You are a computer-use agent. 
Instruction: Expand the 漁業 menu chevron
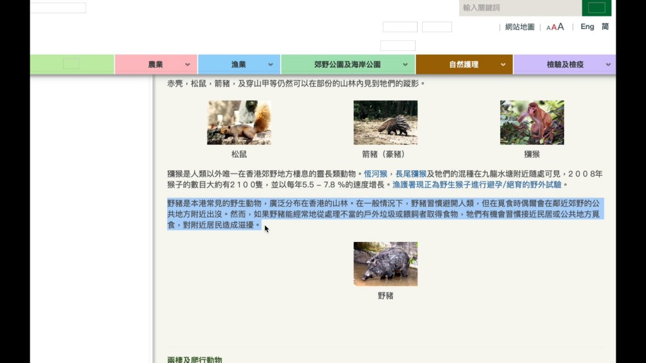point(271,64)
